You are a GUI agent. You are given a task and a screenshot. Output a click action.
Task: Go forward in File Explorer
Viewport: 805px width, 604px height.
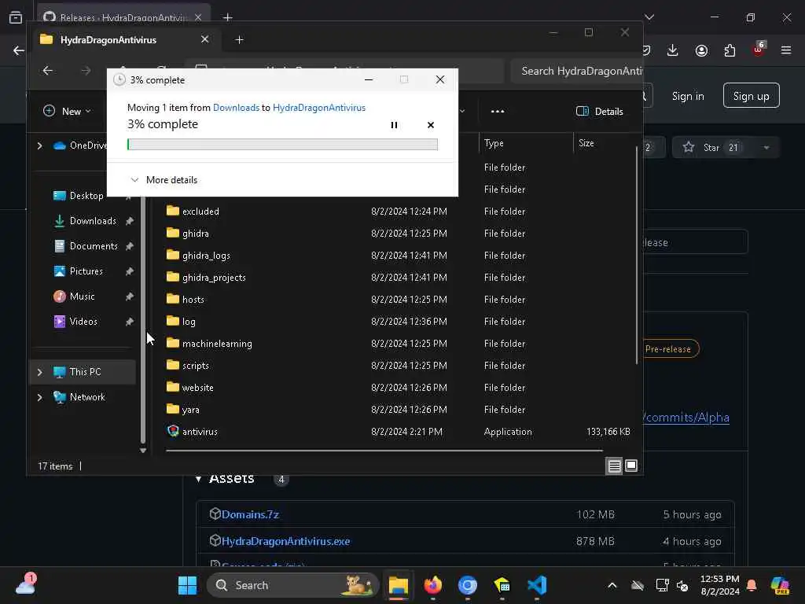(86, 70)
